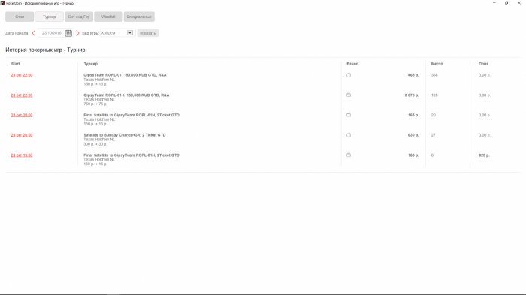Screen dimensions: 526x295
Task: Focus the start date input field
Action: point(51,33)
